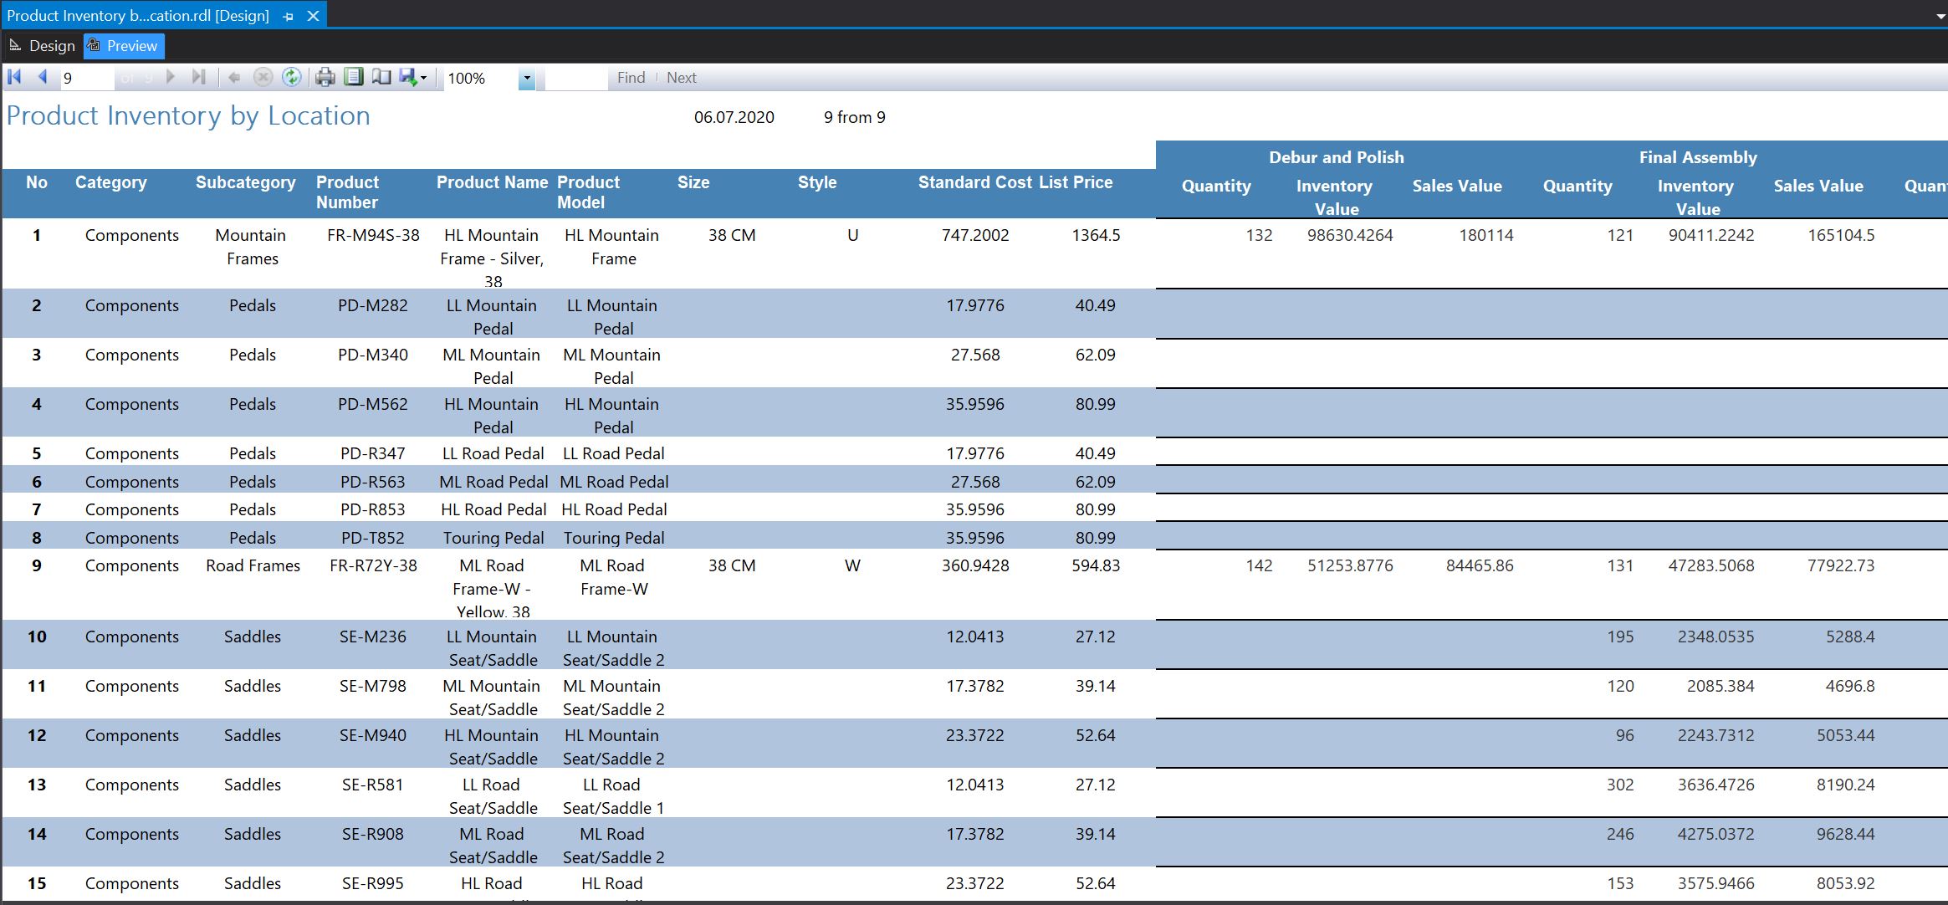
Task: Stop the report rendering
Action: click(263, 77)
